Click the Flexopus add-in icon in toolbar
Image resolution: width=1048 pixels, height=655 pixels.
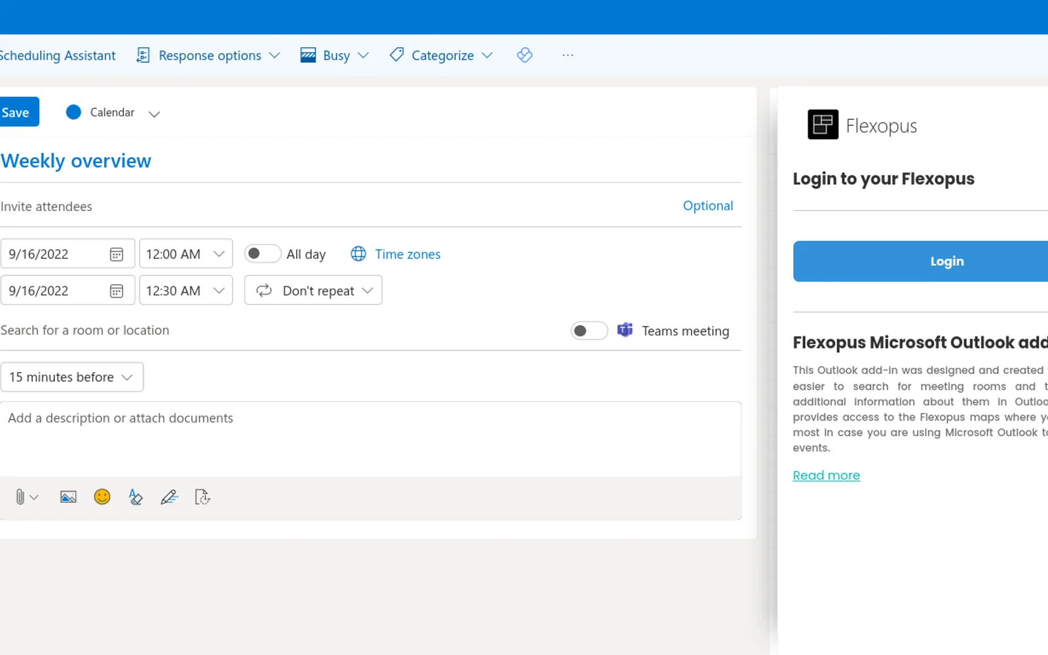click(525, 55)
